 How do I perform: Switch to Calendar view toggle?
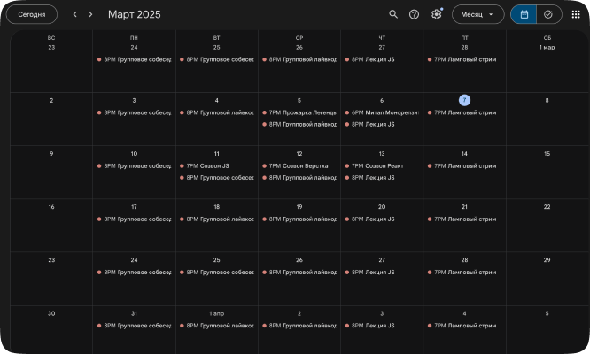point(524,14)
